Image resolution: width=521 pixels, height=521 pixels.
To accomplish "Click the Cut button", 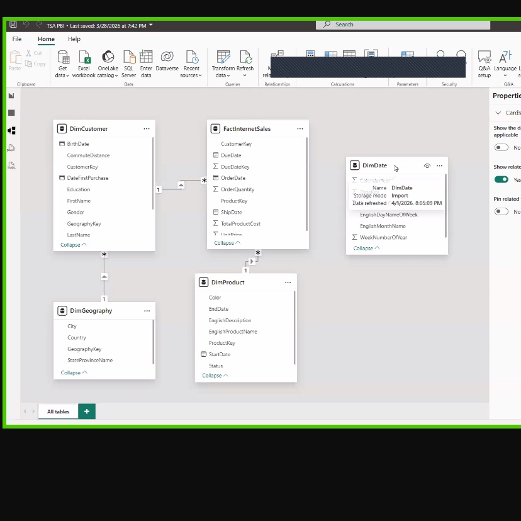I will (34, 53).
